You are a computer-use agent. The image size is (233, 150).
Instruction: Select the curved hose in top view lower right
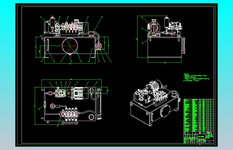[x=89, y=113]
